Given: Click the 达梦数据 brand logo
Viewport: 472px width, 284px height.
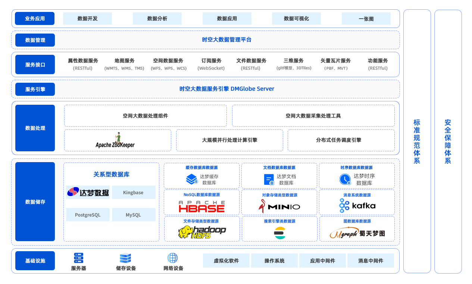Looking at the screenshot, I should click(x=88, y=192).
